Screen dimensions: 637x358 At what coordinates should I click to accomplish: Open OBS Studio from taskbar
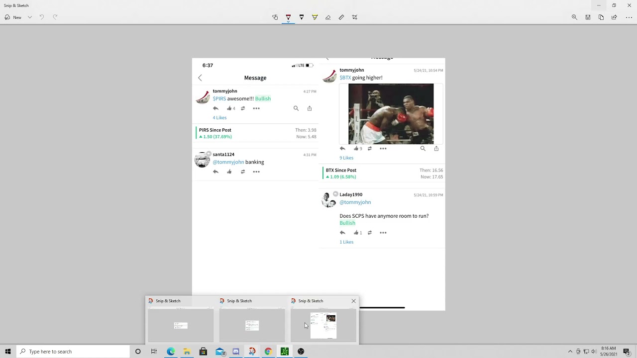[x=301, y=352]
